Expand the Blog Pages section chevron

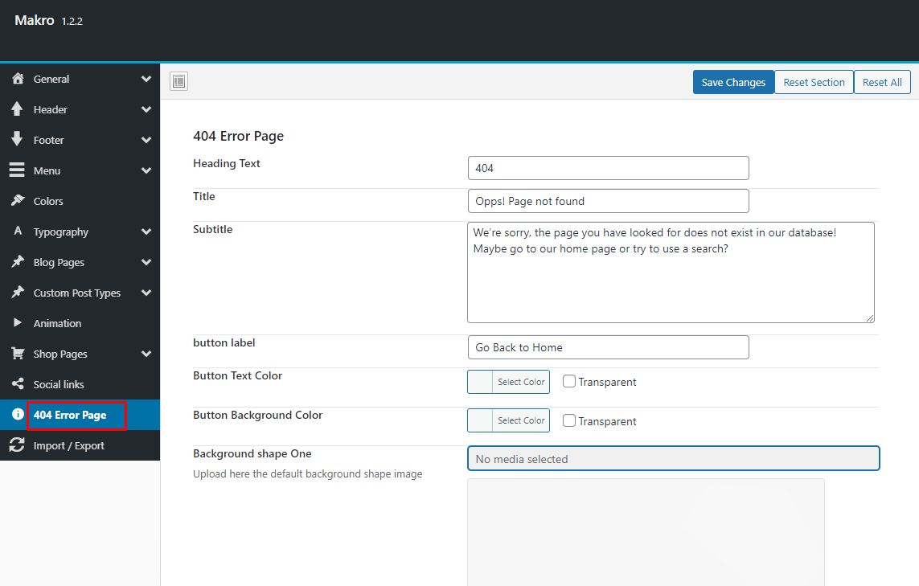[x=146, y=263]
